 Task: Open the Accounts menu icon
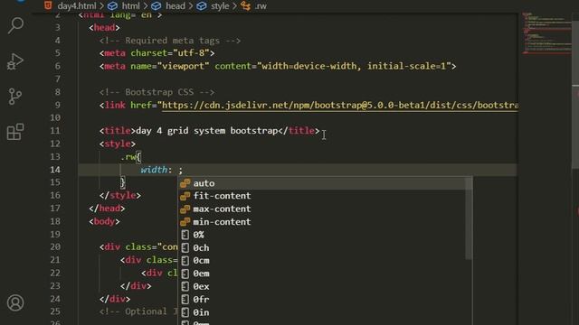pos(15,303)
